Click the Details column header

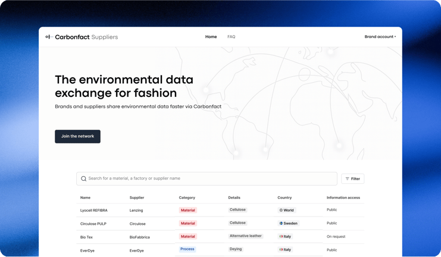pyautogui.click(x=234, y=198)
